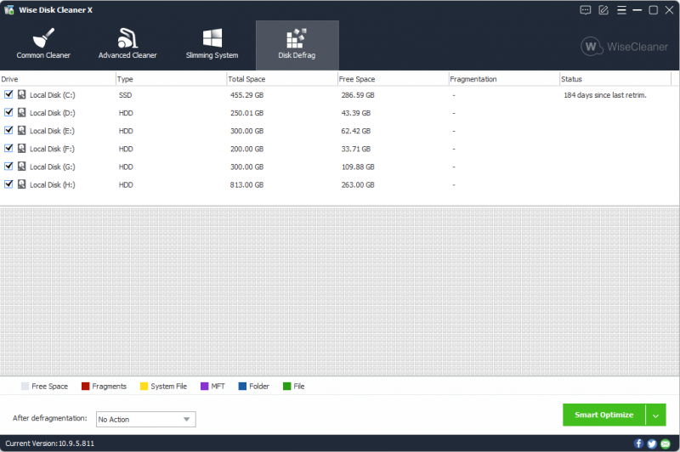Click the Wise Disk Cleaner app icon
680x452 pixels.
[x=9, y=10]
